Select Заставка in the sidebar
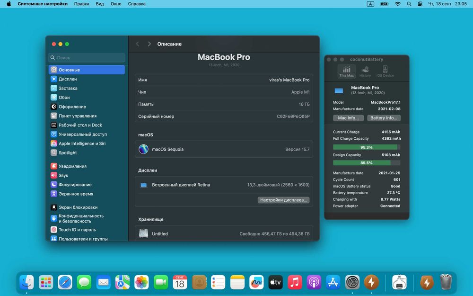Viewport: 473px width, 296px height. pyautogui.click(x=87, y=88)
